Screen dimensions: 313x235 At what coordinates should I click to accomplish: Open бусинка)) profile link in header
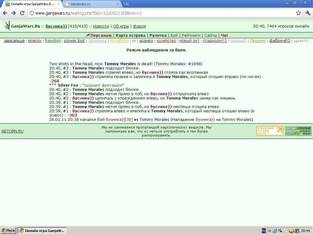tap(56, 26)
